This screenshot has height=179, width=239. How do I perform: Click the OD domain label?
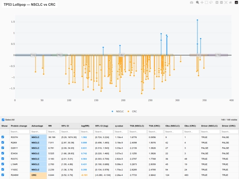[199, 55]
